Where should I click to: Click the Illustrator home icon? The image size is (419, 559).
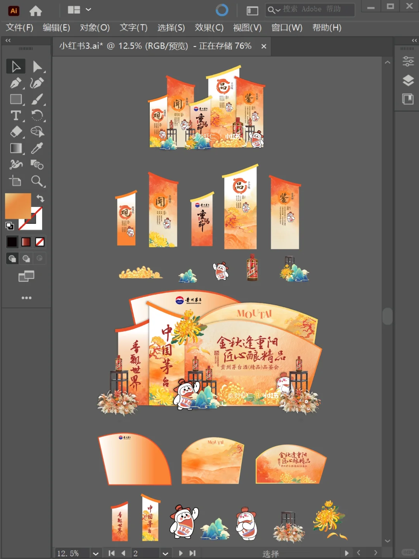point(36,10)
